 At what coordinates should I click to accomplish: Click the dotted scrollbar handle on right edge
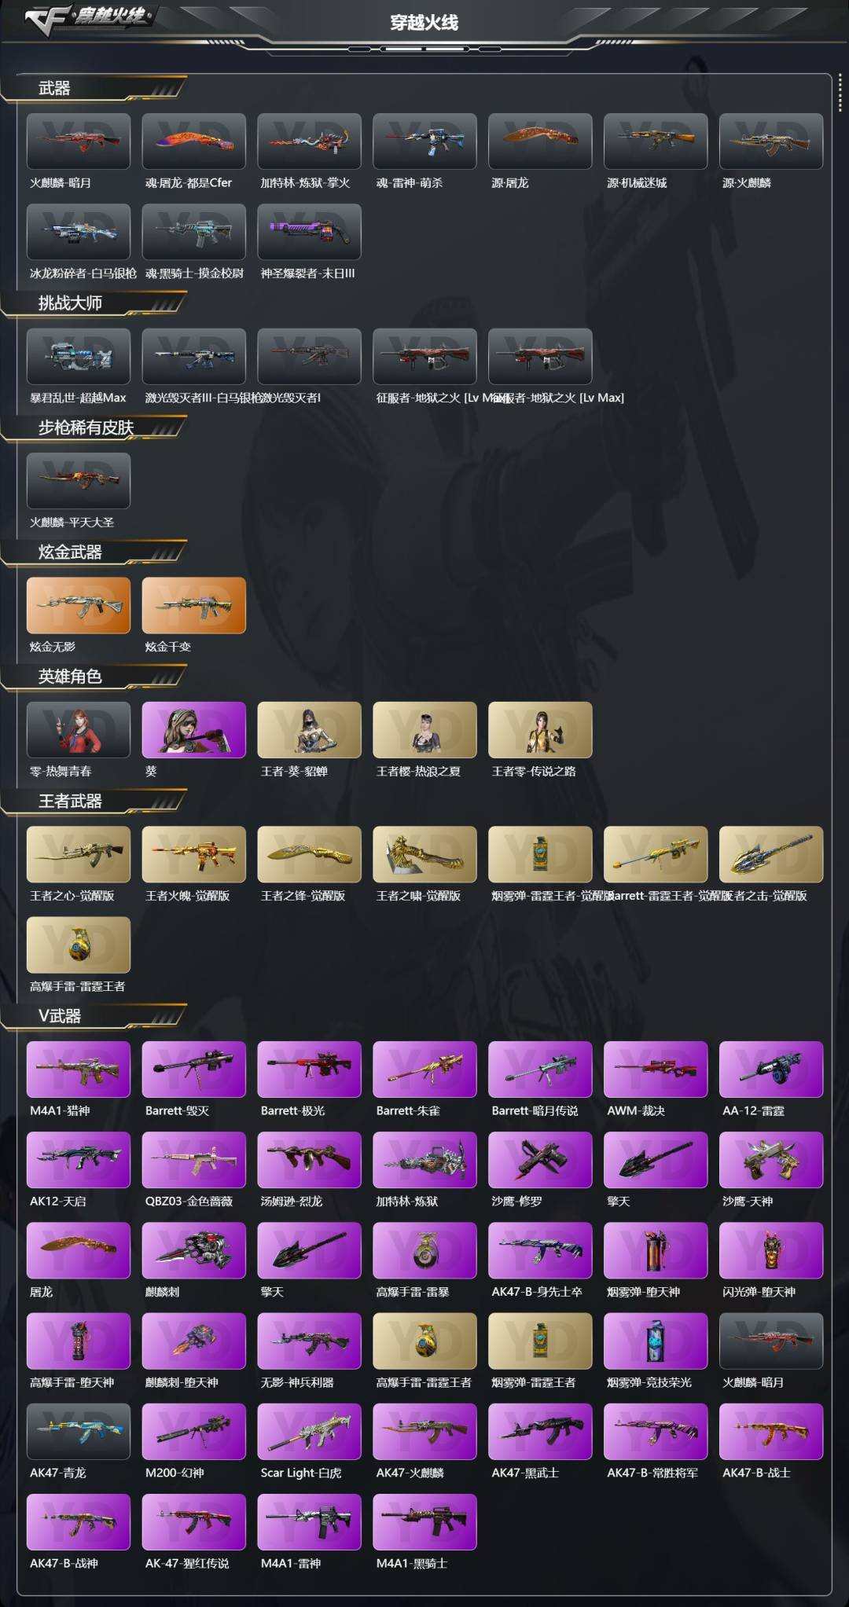[840, 93]
